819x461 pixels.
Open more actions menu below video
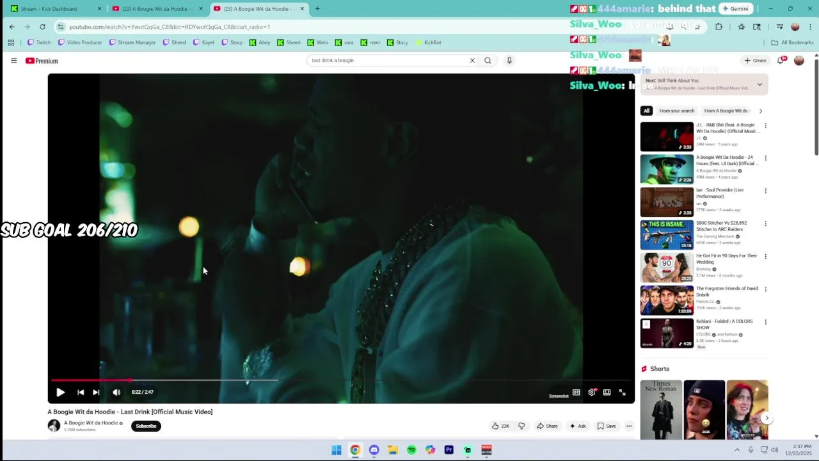629,426
